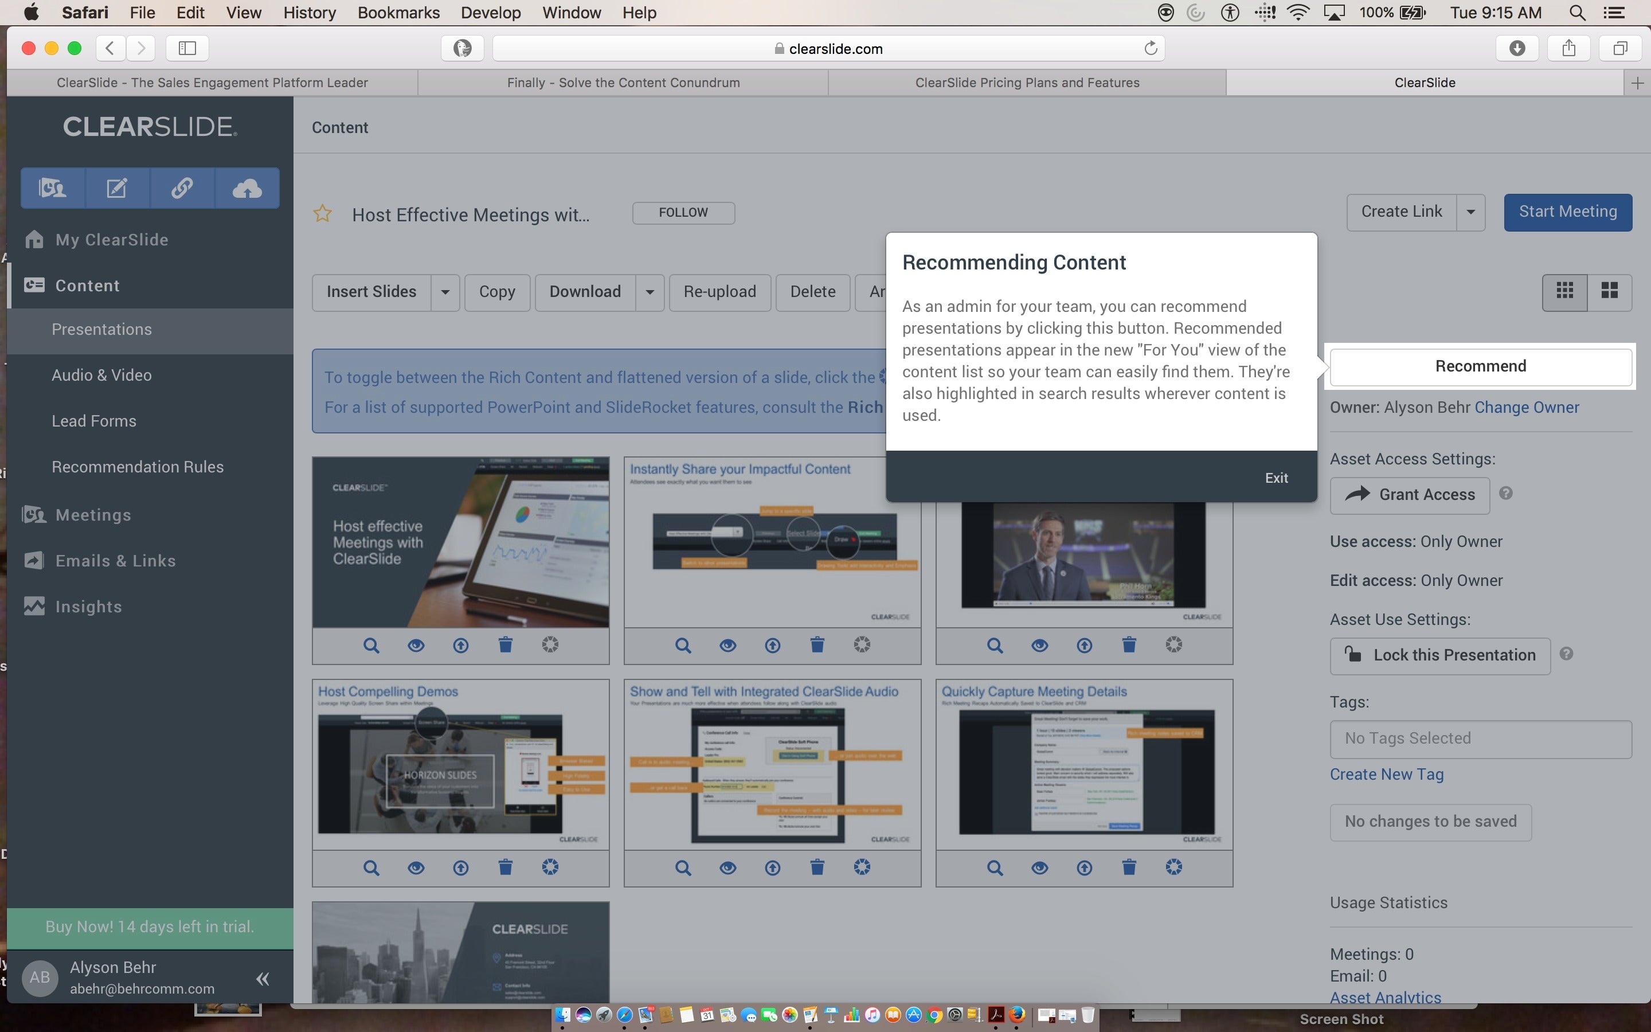The width and height of the screenshot is (1651, 1032).
Task: Open the No Tags Selected field
Action: coord(1480,739)
